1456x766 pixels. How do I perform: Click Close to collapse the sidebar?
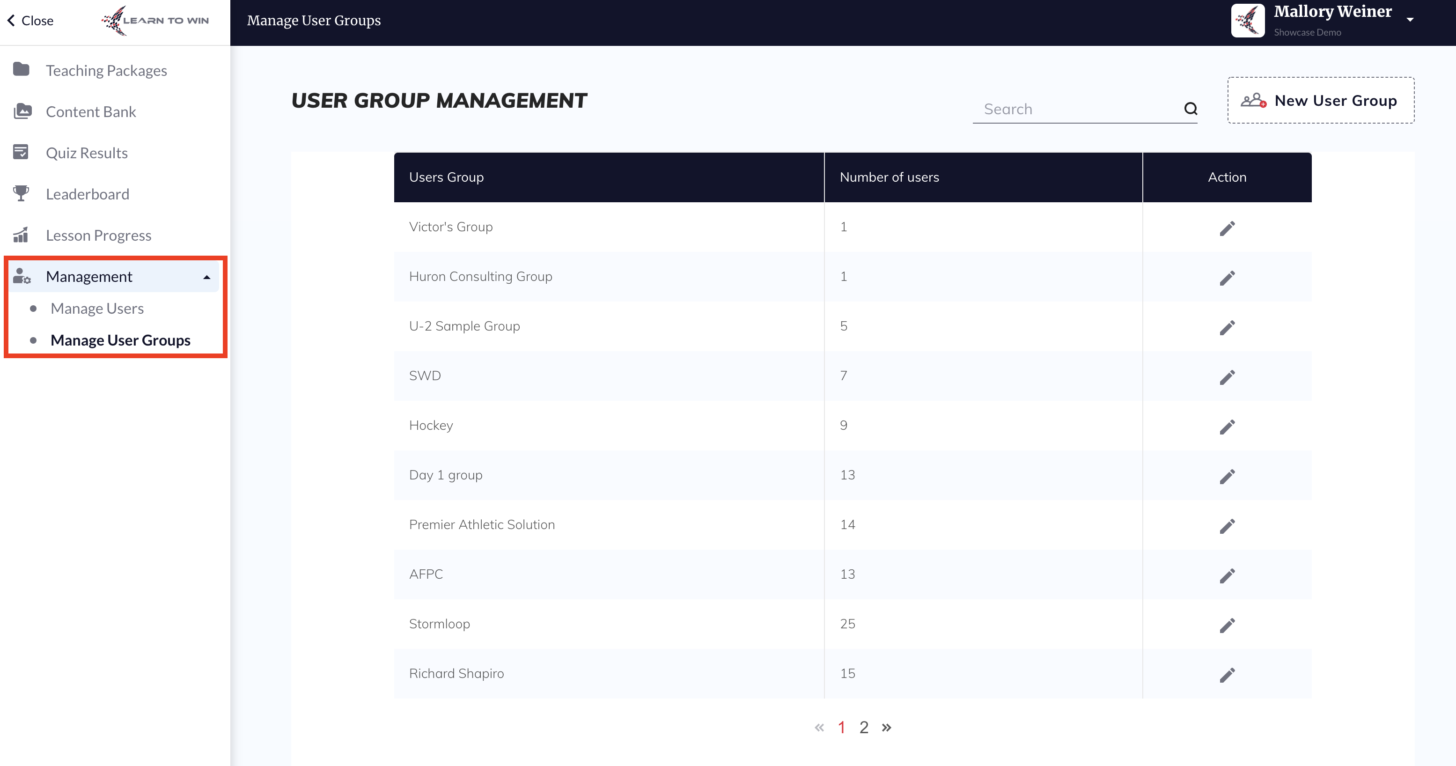(x=30, y=20)
